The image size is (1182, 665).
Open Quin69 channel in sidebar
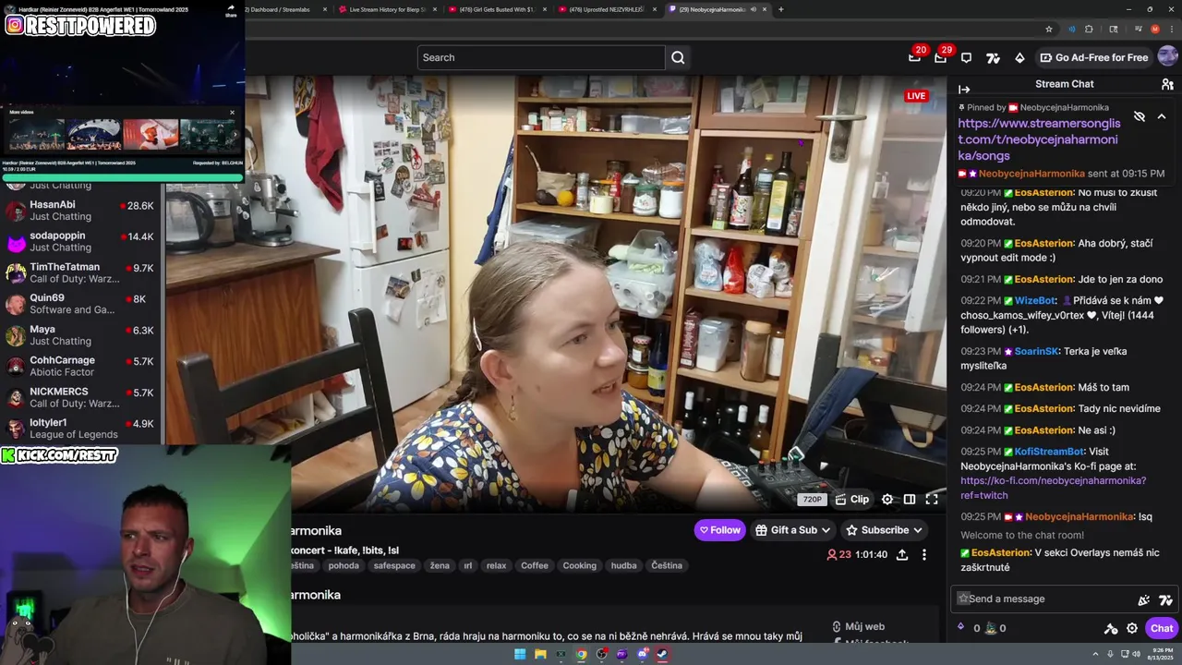coord(81,304)
